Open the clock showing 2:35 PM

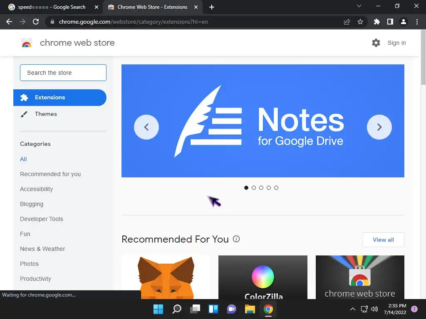point(395,309)
